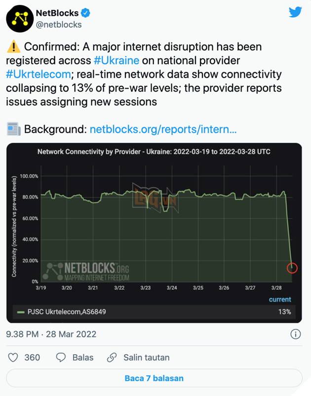Click the PJSC Ukrtelecom legend color swatch
311x396 pixels.
(x=21, y=312)
